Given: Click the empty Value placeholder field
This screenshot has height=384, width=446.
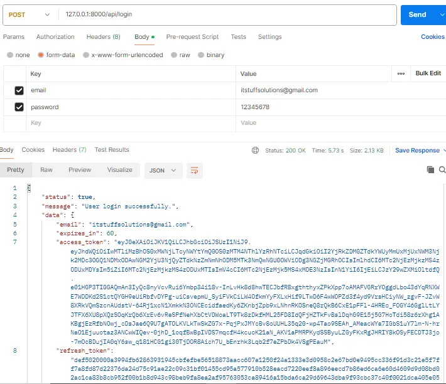Looking at the screenshot, I should point(340,123).
